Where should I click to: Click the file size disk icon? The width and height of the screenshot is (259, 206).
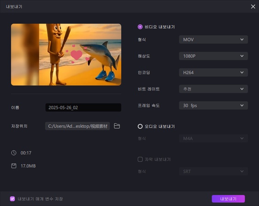tap(14, 166)
